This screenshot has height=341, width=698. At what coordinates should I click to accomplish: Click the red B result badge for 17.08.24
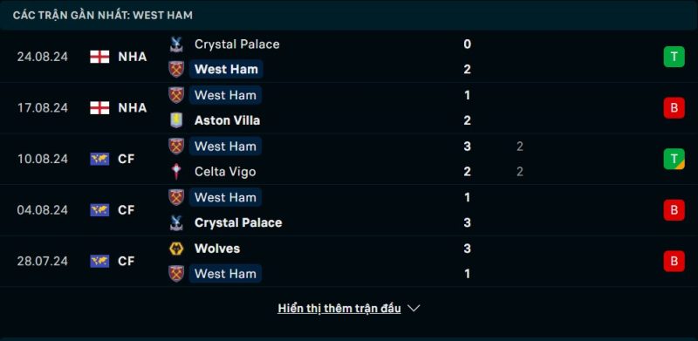(674, 108)
